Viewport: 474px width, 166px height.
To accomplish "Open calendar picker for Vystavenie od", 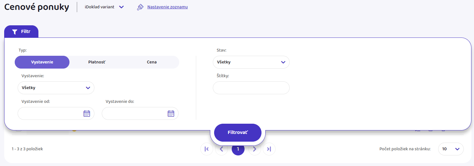I will 87,113.
